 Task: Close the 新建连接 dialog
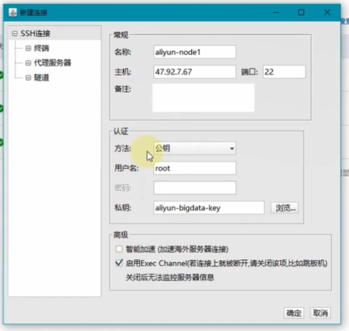tap(327, 12)
